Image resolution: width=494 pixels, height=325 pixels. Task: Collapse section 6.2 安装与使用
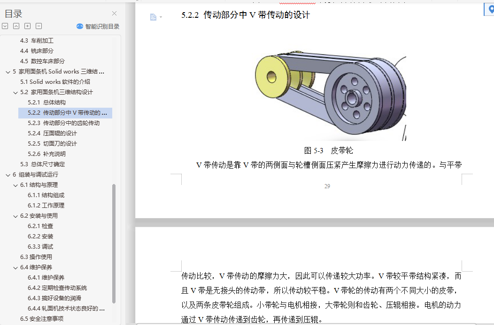(x=15, y=216)
